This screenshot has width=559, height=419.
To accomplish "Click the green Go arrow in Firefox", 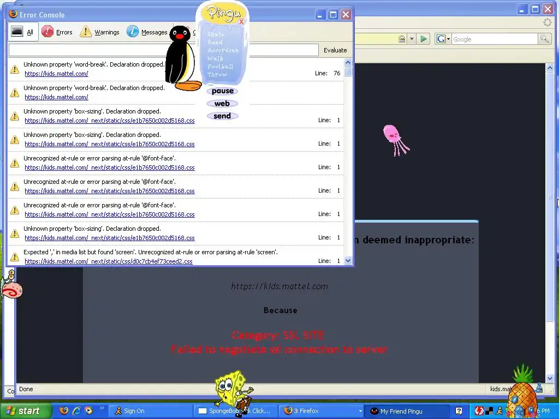I will (423, 39).
